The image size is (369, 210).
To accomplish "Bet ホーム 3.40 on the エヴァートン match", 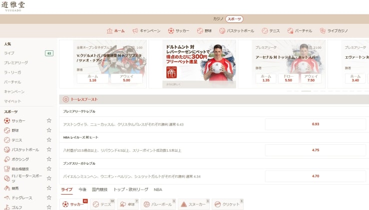I will pyautogui.click(x=356, y=78).
